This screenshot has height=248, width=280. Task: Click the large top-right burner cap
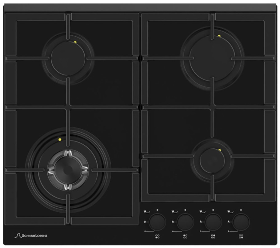(212, 58)
